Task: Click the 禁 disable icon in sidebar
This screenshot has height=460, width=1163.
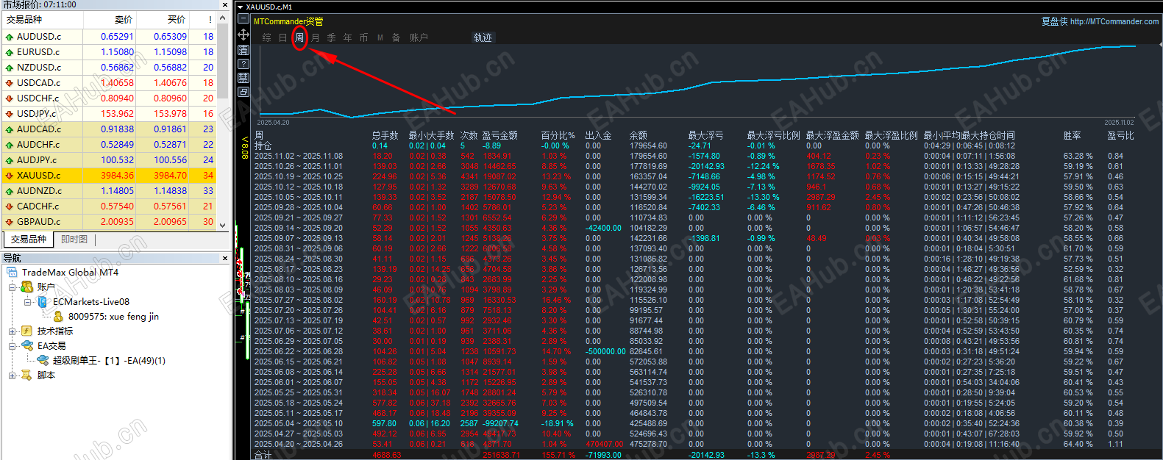Action: (x=243, y=78)
